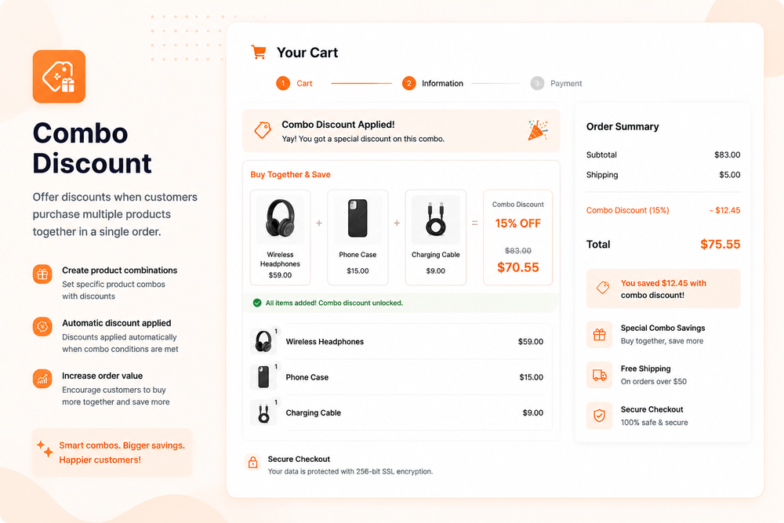
Task: Click the shopping cart icon beside Your Cart
Action: [259, 52]
